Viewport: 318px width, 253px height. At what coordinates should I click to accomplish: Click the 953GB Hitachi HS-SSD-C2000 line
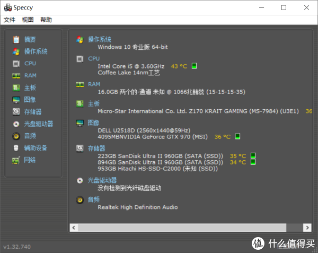point(158,169)
